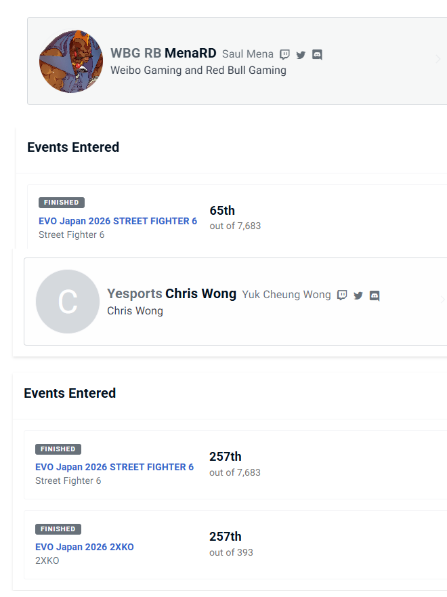
Task: Open Chris Wong's Twitter bird icon
Action: [358, 295]
